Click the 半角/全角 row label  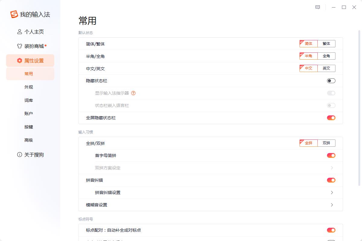95,56
